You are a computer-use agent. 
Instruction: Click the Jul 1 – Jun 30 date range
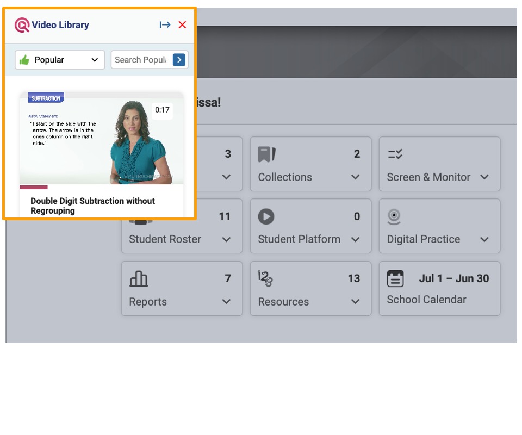click(453, 278)
